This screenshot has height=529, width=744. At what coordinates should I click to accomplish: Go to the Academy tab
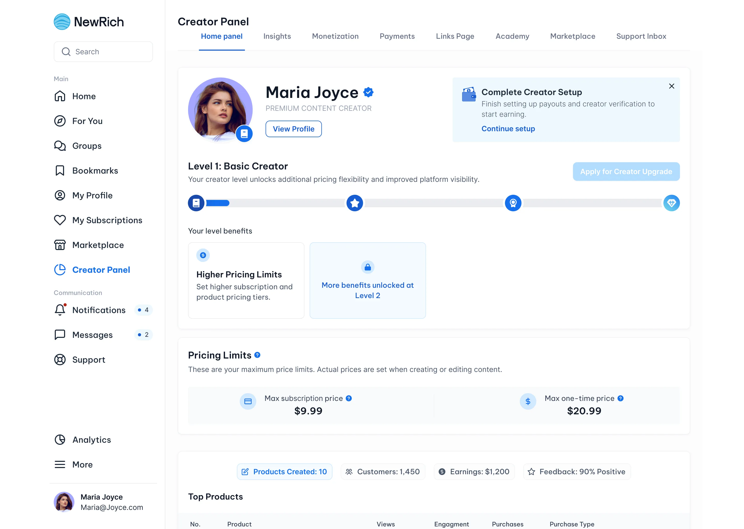(x=512, y=36)
